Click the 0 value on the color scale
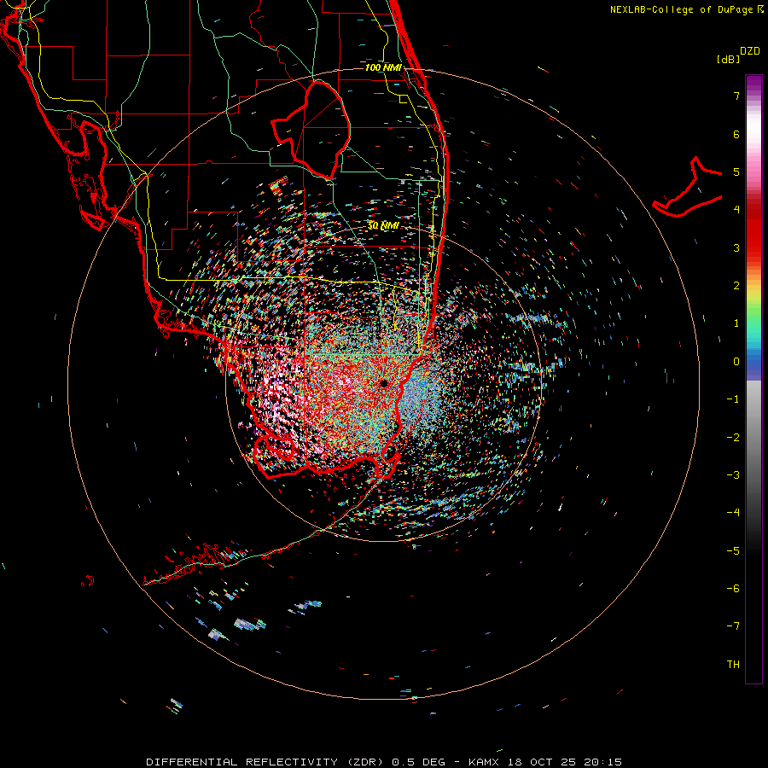This screenshot has width=768, height=768. click(736, 362)
